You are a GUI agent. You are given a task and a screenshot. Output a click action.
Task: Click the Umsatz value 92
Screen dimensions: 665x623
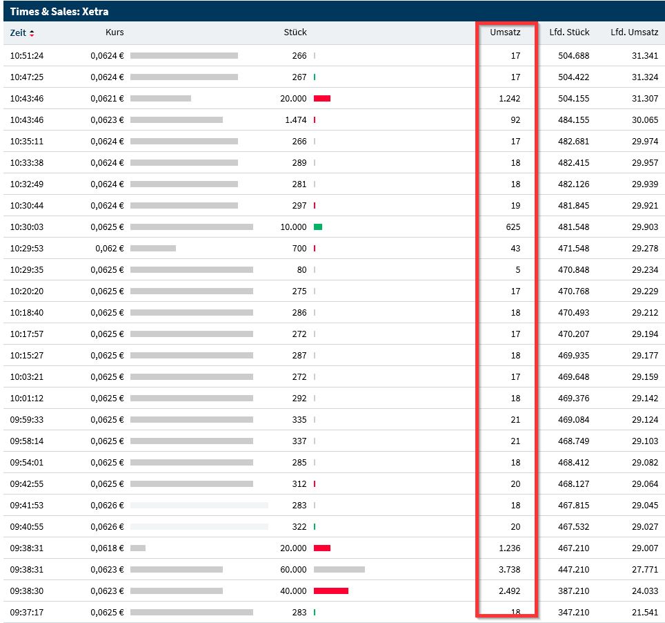[515, 119]
